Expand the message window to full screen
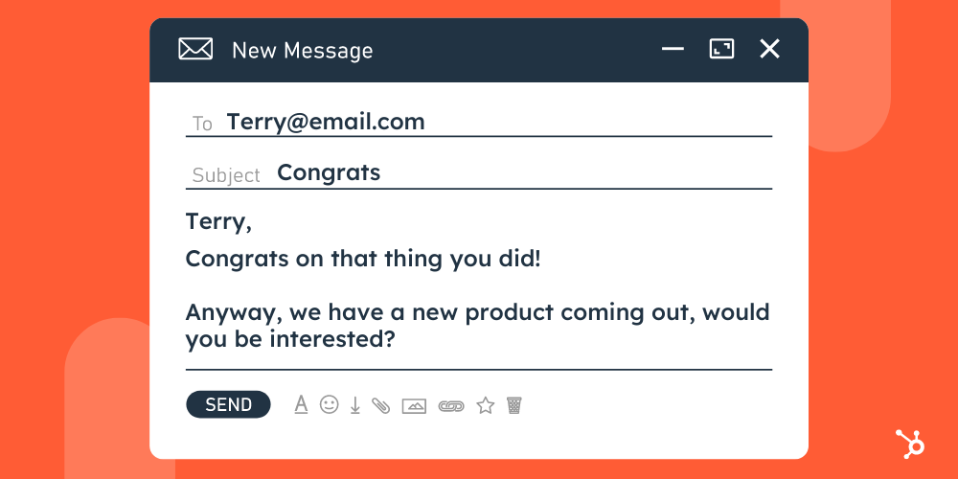 pyautogui.click(x=721, y=49)
